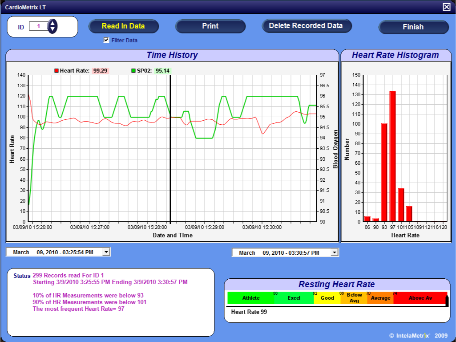
Task: Click the histogram bar at 86
Action: [367, 219]
